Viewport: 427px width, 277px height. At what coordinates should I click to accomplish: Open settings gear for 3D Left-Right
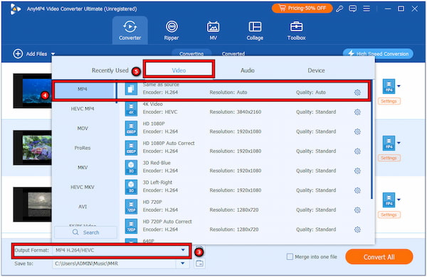pos(357,190)
